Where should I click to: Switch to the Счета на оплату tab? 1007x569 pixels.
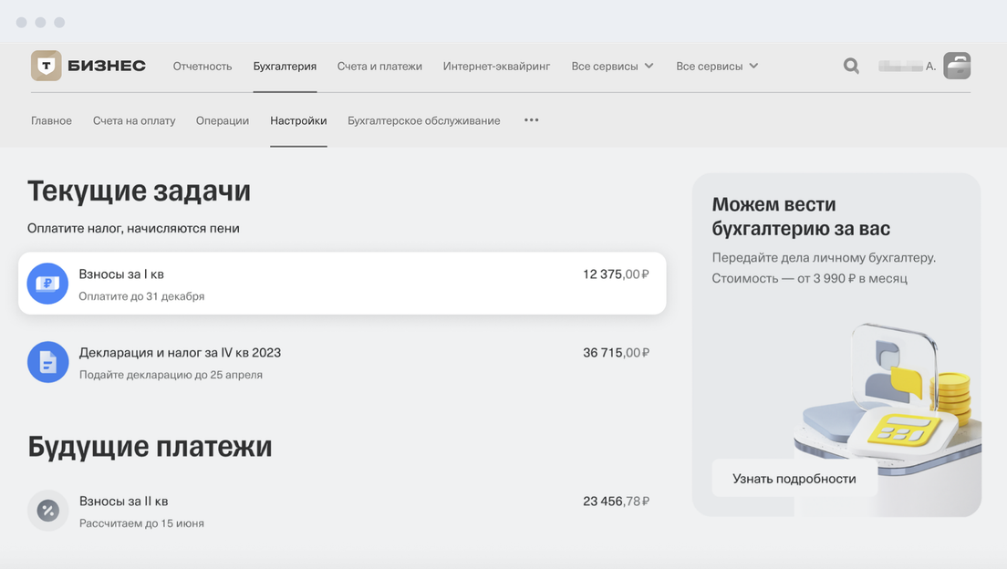click(x=134, y=120)
